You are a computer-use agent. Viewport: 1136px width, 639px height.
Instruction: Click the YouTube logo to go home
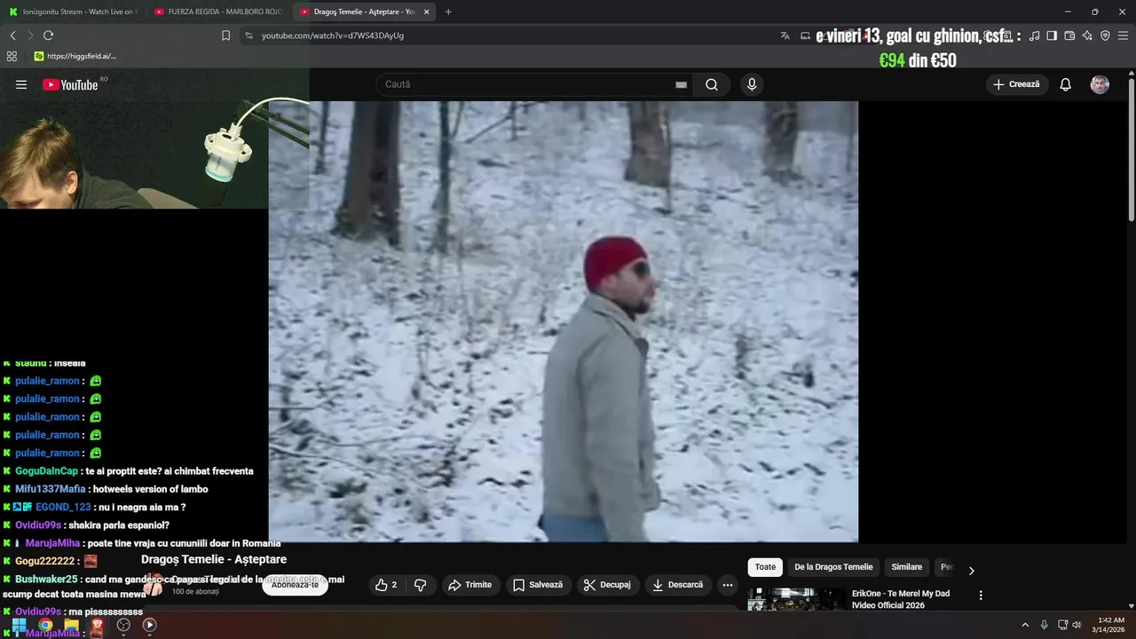(x=70, y=84)
